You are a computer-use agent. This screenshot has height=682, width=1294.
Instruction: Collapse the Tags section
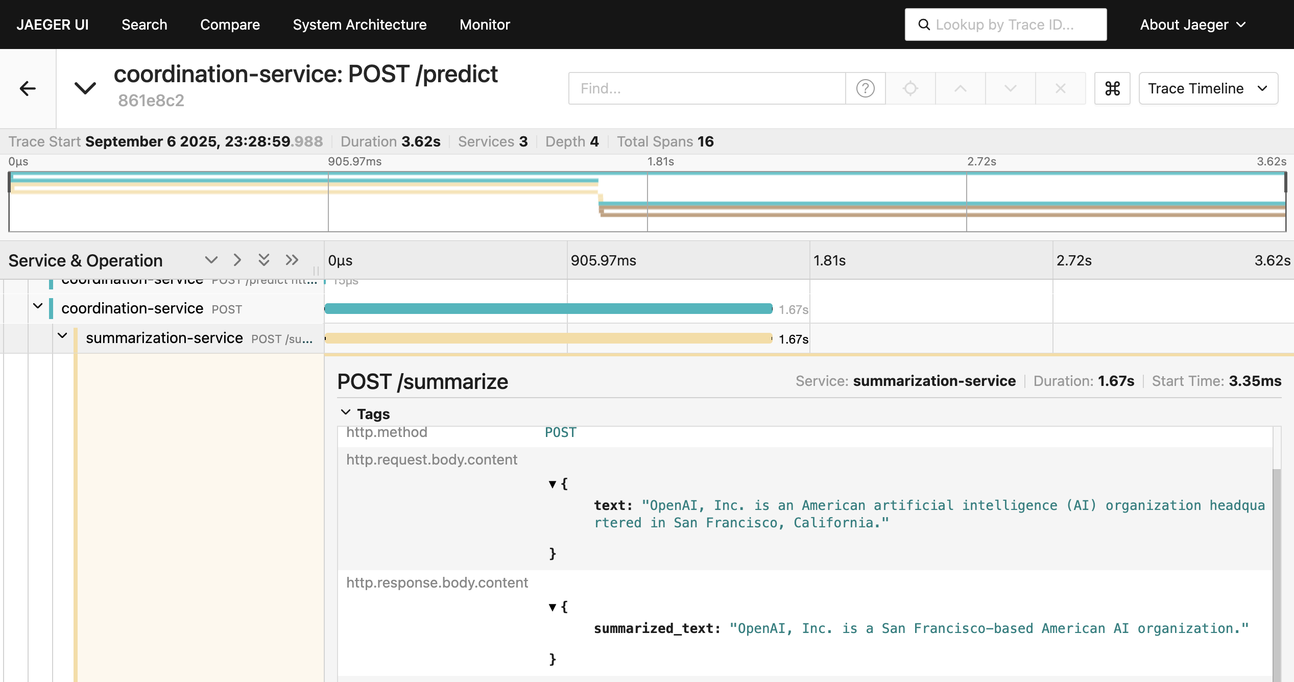(346, 412)
